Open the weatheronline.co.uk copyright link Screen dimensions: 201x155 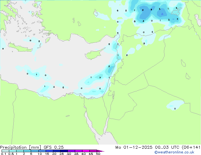click(174, 152)
